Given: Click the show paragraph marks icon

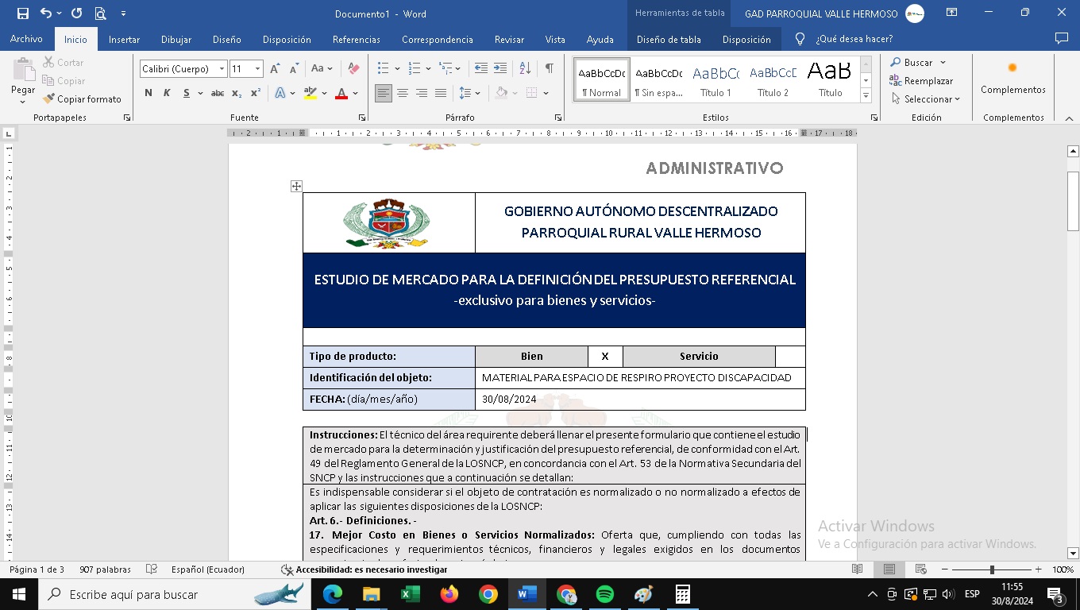Looking at the screenshot, I should [x=549, y=68].
